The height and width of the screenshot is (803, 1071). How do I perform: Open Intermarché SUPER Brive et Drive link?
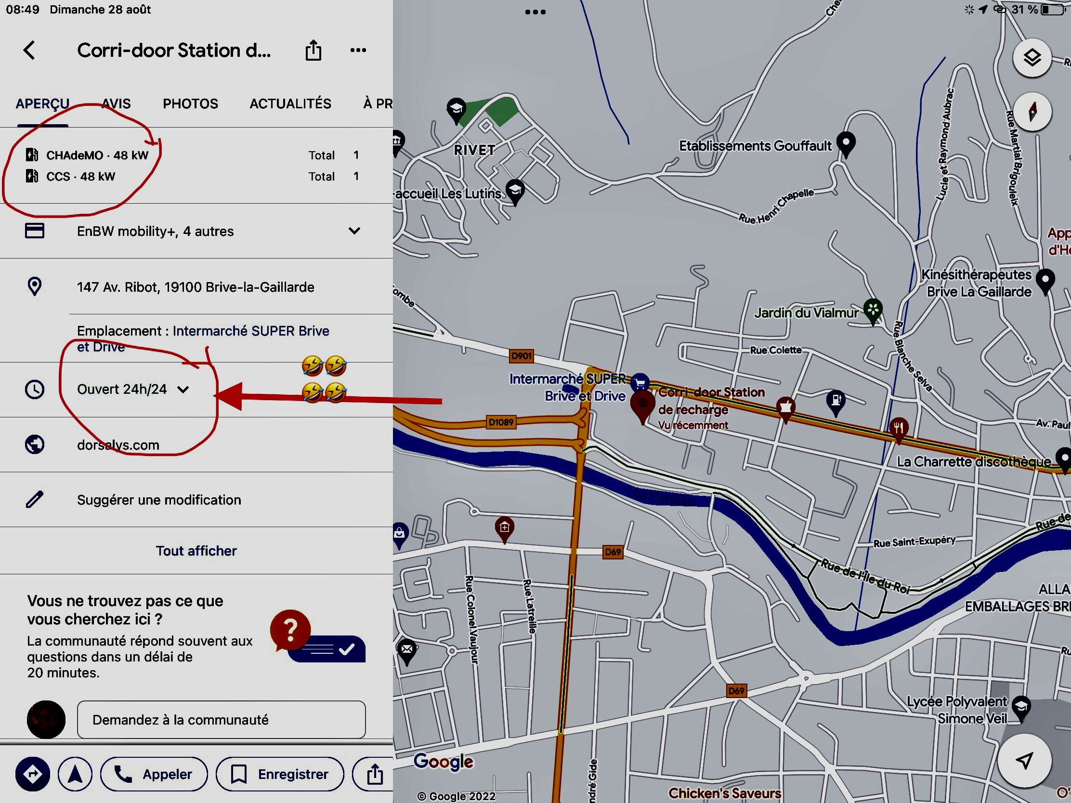pos(251,332)
